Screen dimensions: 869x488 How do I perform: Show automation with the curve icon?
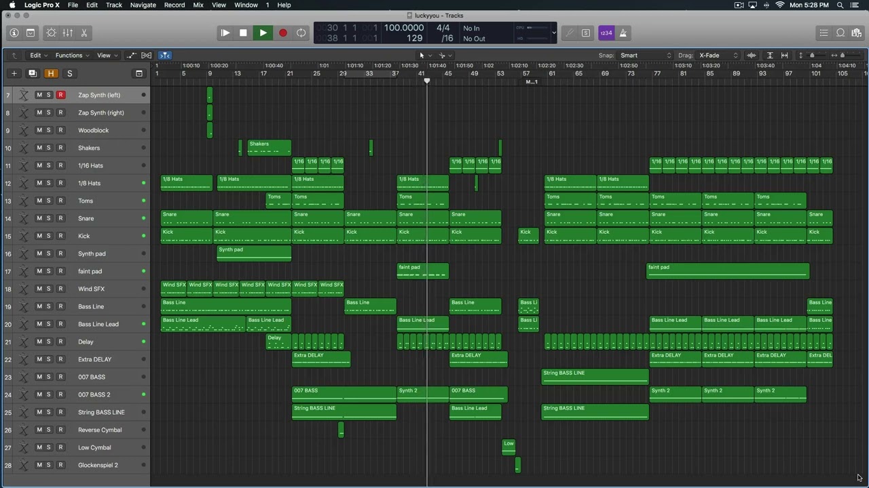[131, 55]
